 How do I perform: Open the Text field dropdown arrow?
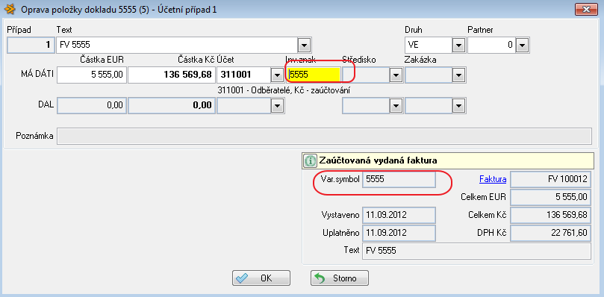305,46
